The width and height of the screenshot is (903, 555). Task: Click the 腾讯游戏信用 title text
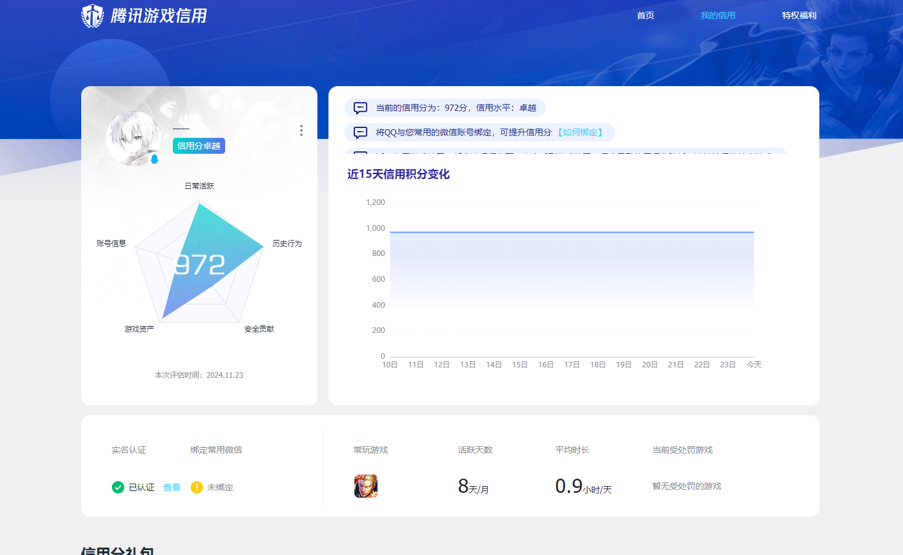[159, 16]
